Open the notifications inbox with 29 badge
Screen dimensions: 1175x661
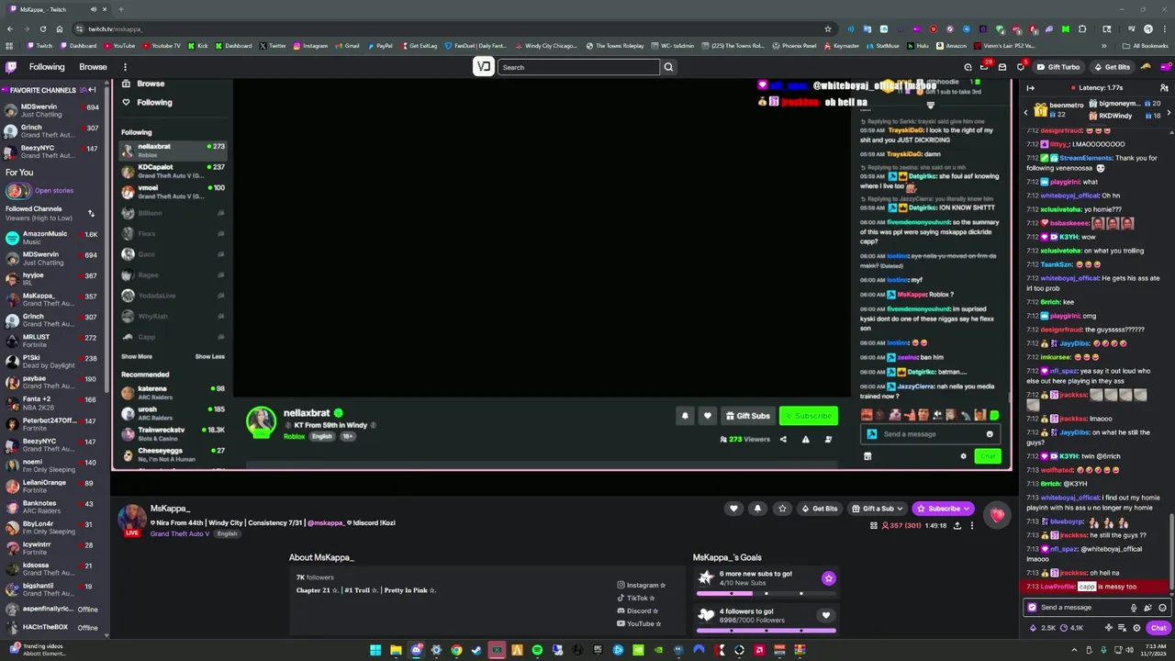pos(984,67)
